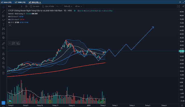Click the earnings event marker near Tháng 8
The image size is (185, 107).
point(10,102)
